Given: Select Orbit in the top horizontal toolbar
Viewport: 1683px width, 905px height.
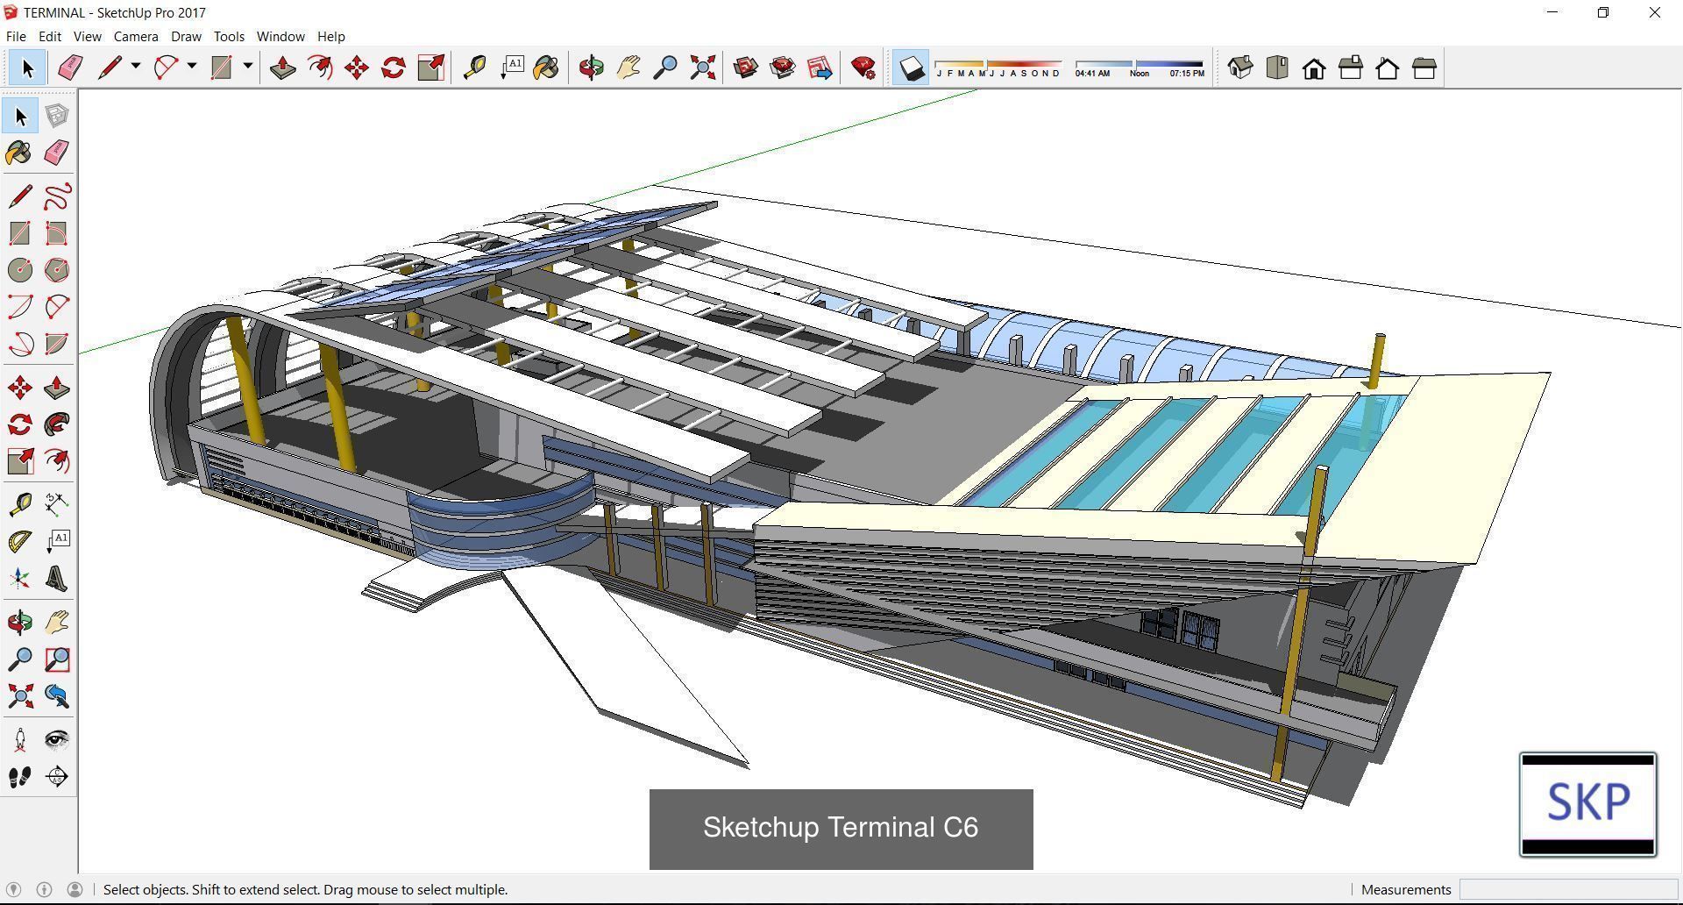Looking at the screenshot, I should (592, 68).
